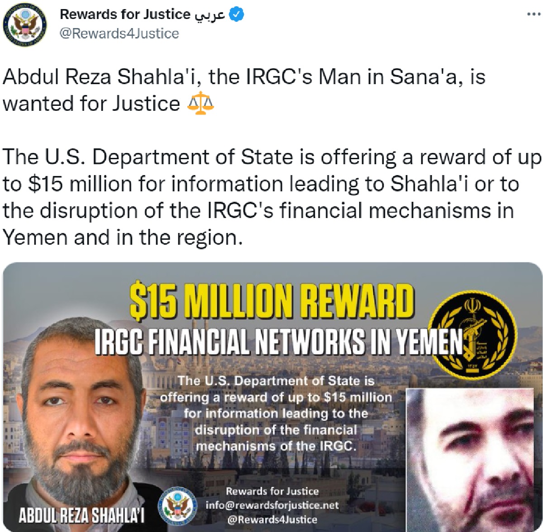Screen dimensions: 543x532
Task: Open the @Rewards4Justice handle link
Action: point(119,33)
